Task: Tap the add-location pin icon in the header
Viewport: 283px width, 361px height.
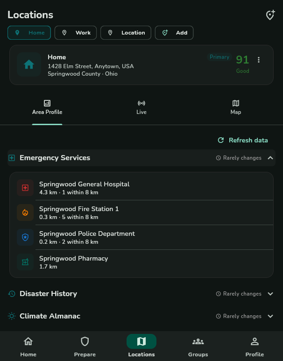Action: tap(270, 15)
